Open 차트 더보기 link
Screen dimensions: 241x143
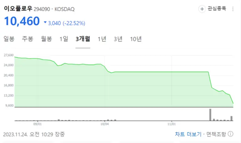tap(188, 134)
